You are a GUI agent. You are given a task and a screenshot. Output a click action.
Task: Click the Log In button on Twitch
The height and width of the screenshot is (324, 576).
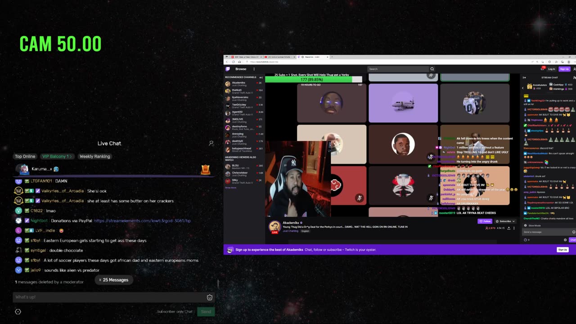point(552,69)
